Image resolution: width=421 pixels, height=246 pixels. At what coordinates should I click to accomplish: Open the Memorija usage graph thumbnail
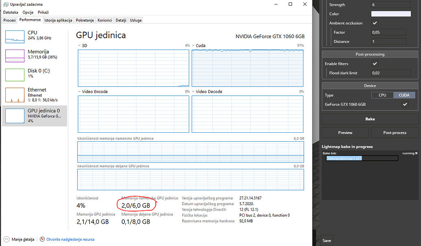coord(15,56)
